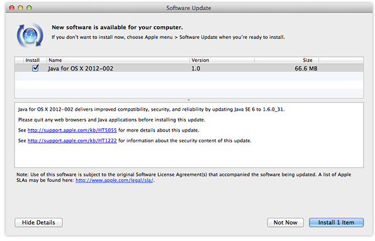Image resolution: width=375 pixels, height=241 pixels.
Task: Open the www.apple.com/legal/sla link
Action: point(115,181)
